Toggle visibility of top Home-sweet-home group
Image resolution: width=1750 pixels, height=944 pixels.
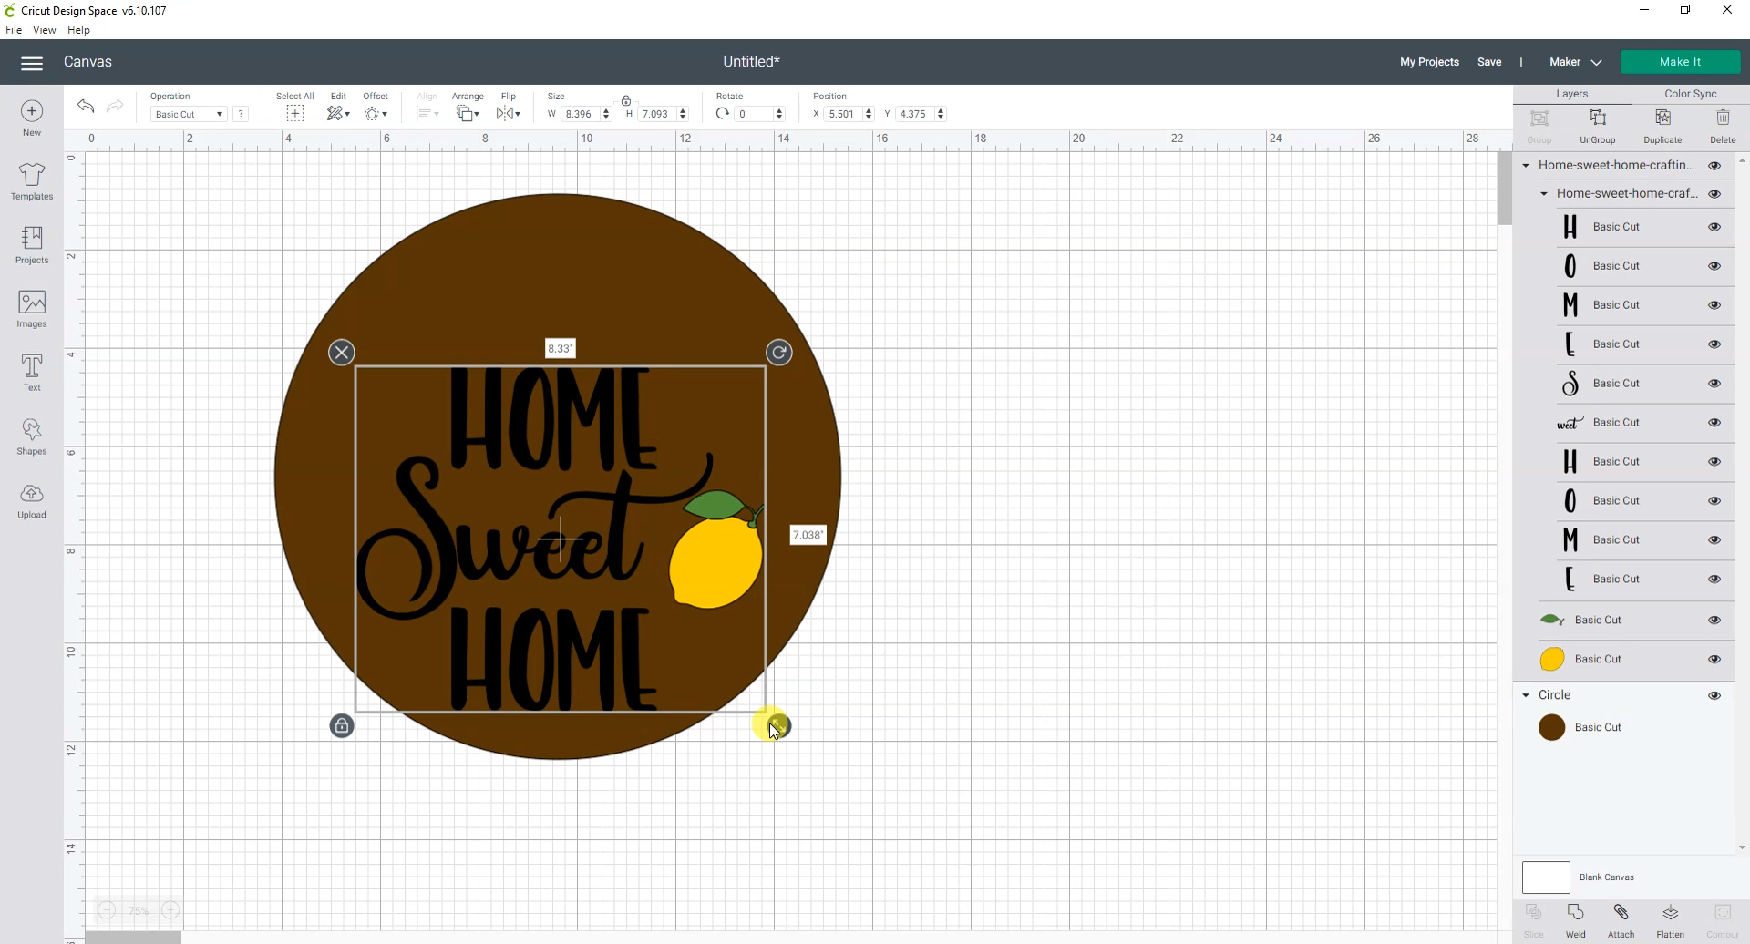1714,166
